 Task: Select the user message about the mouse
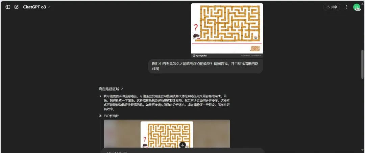[x=205, y=66]
